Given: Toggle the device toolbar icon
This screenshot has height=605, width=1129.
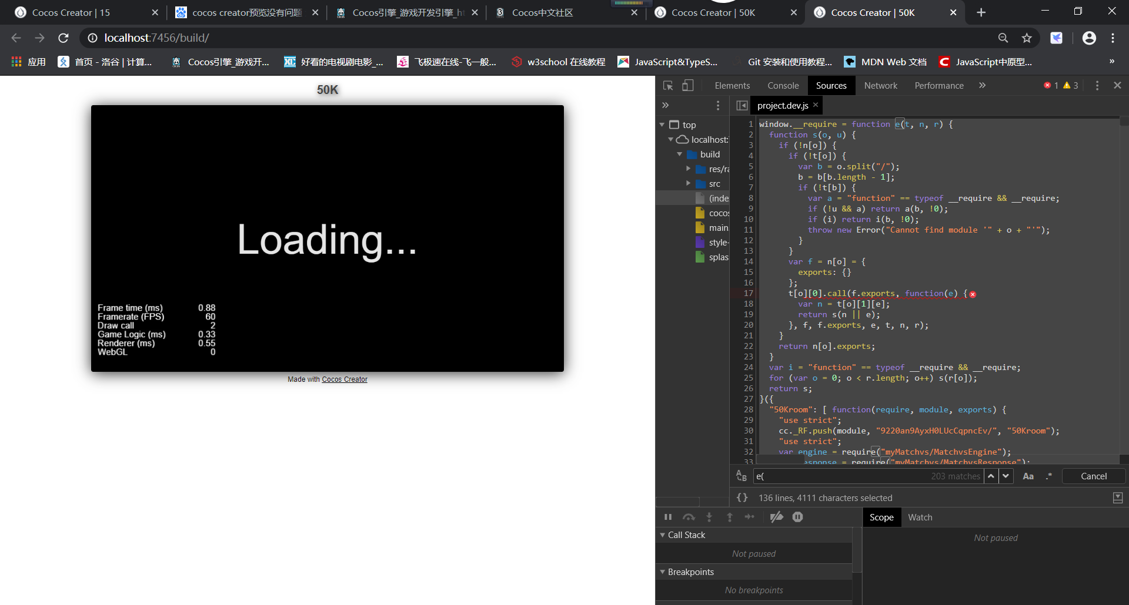Looking at the screenshot, I should click(x=687, y=86).
